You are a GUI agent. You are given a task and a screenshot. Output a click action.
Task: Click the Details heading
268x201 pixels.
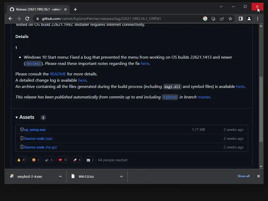pos(22,37)
